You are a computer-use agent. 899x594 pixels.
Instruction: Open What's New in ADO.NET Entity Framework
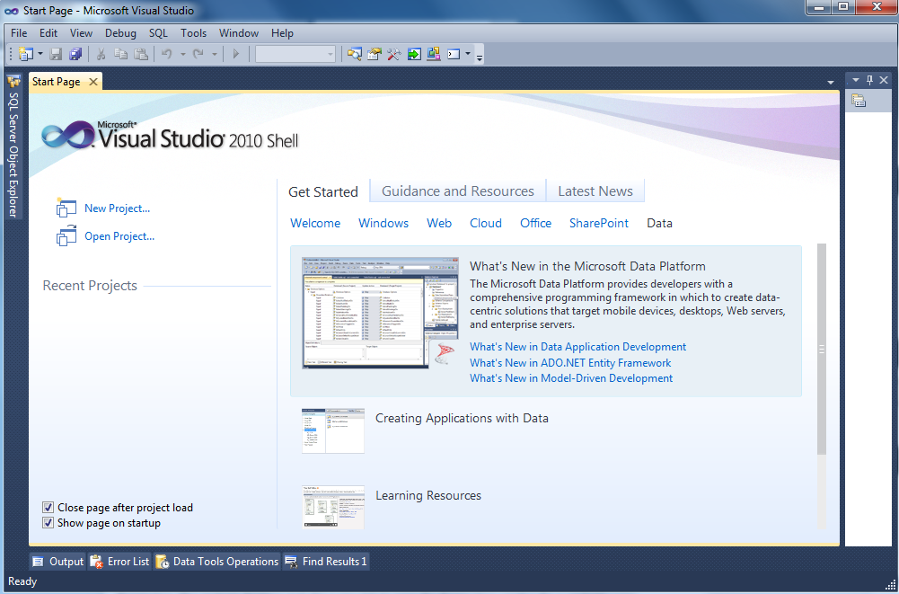[x=570, y=363]
